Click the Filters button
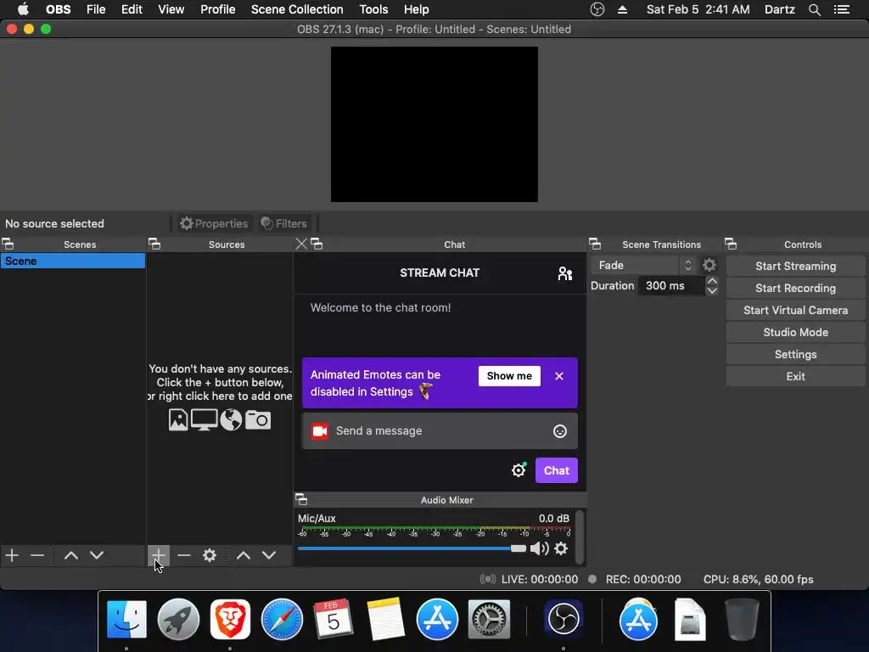The width and height of the screenshot is (869, 652). (x=284, y=223)
